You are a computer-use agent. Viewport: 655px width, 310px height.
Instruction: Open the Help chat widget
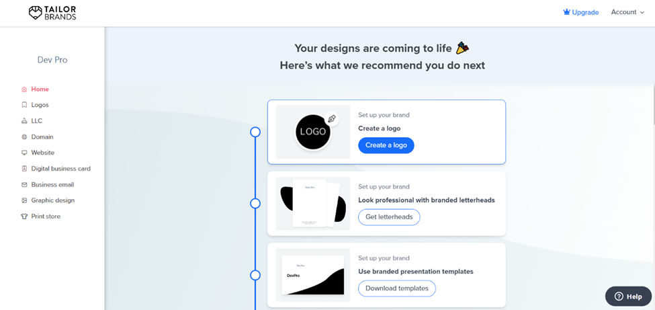[x=628, y=297]
